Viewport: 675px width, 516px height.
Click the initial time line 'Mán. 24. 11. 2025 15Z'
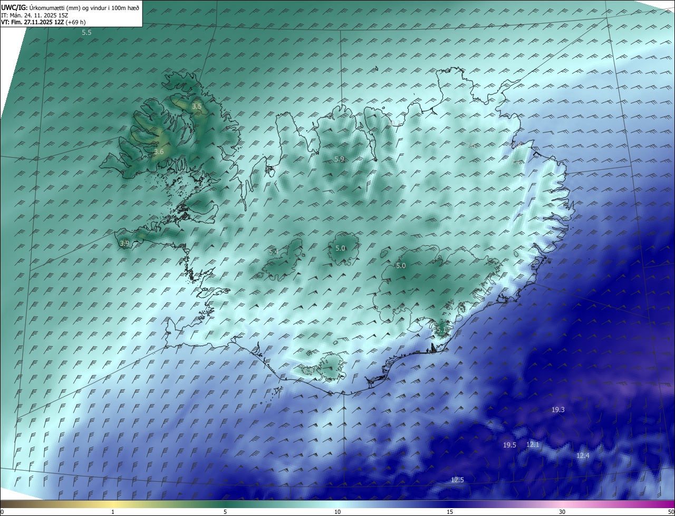pos(39,15)
